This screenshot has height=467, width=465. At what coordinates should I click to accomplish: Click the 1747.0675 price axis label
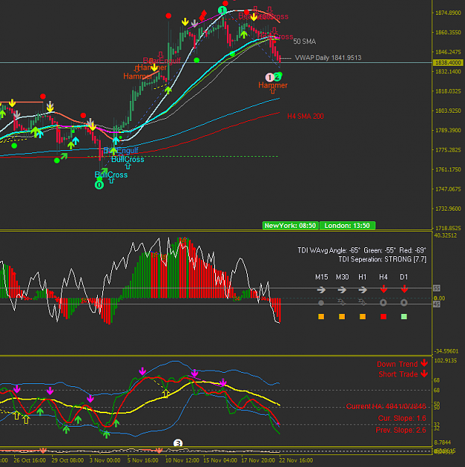(x=448, y=189)
